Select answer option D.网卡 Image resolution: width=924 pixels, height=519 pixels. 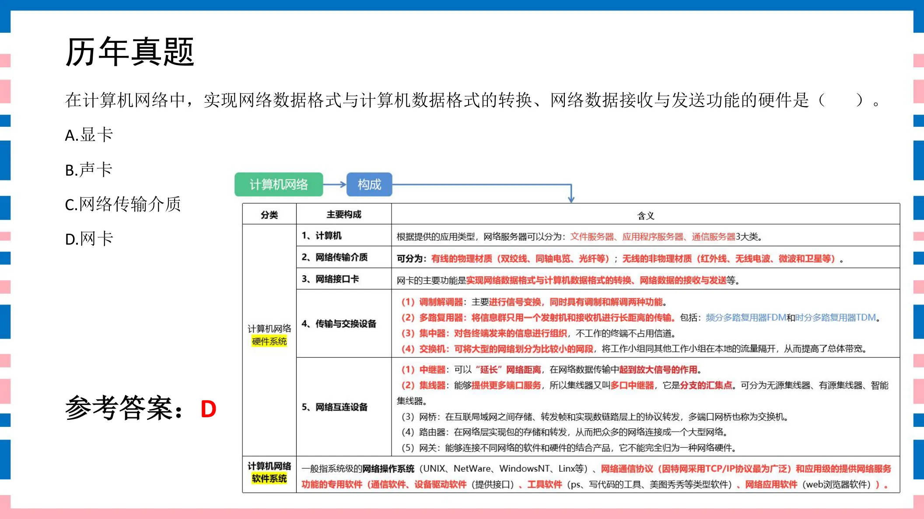click(89, 239)
